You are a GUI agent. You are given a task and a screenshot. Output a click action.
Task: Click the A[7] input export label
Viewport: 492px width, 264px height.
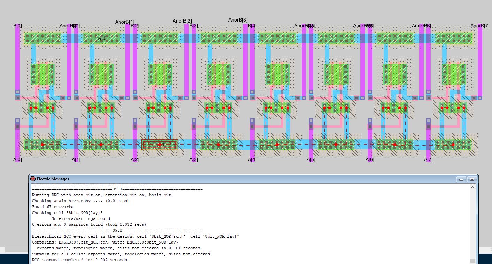(428, 160)
